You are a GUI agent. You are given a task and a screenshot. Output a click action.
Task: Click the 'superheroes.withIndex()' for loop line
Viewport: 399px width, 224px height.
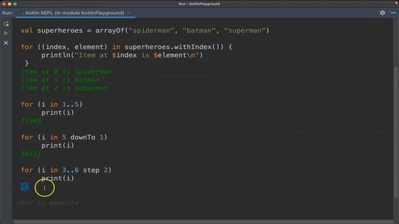coord(126,47)
